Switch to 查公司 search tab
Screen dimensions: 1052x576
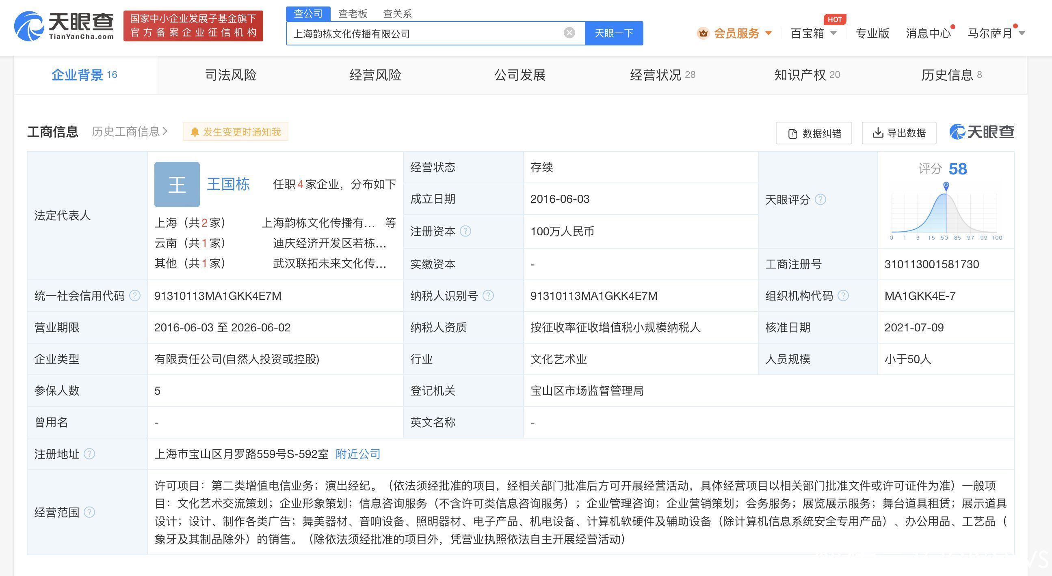[308, 13]
